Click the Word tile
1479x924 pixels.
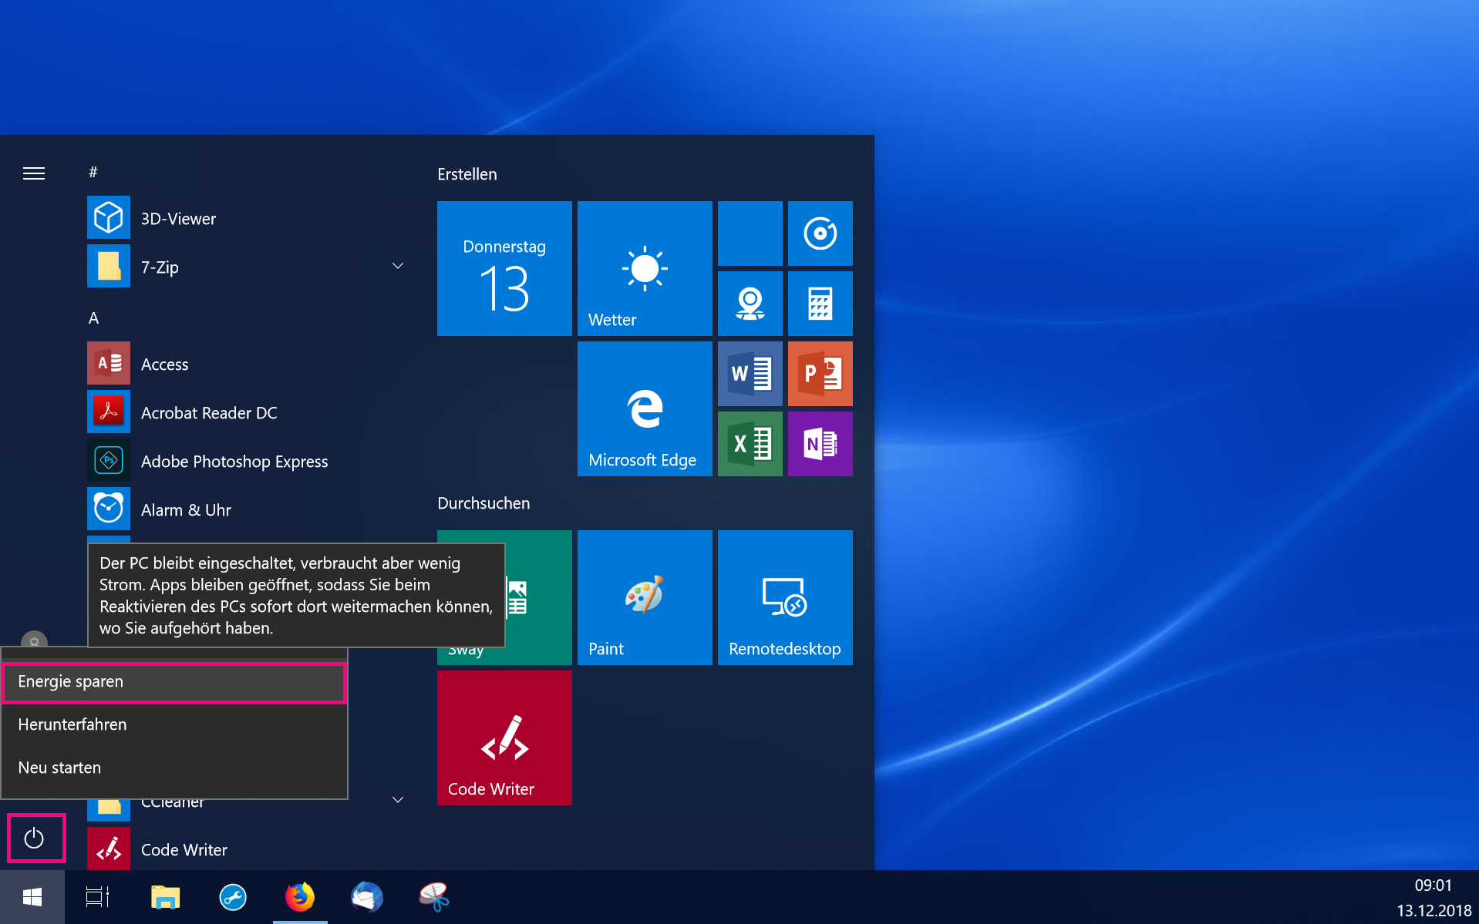750,375
